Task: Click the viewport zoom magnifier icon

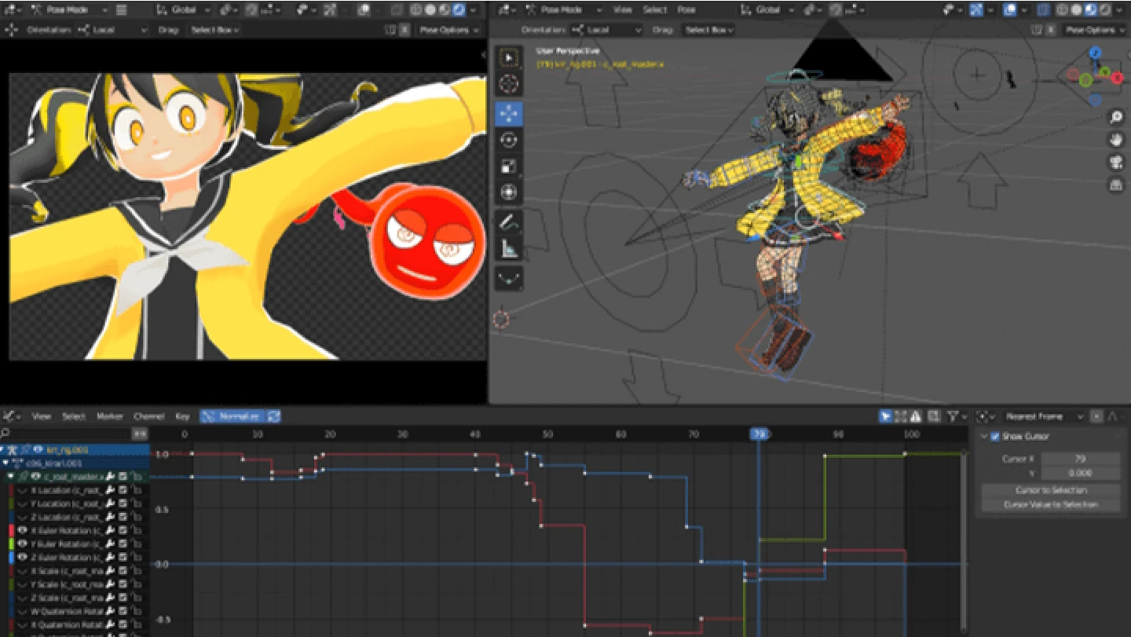Action: pyautogui.click(x=1116, y=117)
